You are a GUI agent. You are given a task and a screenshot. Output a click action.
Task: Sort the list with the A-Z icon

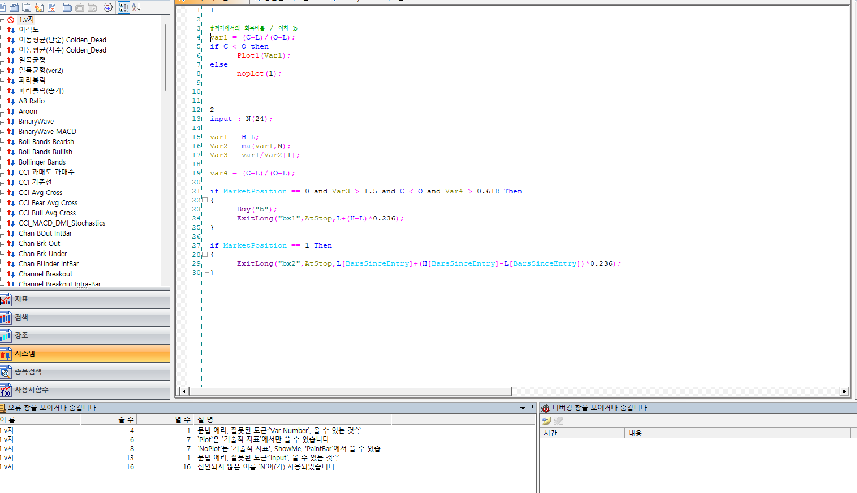coord(136,7)
